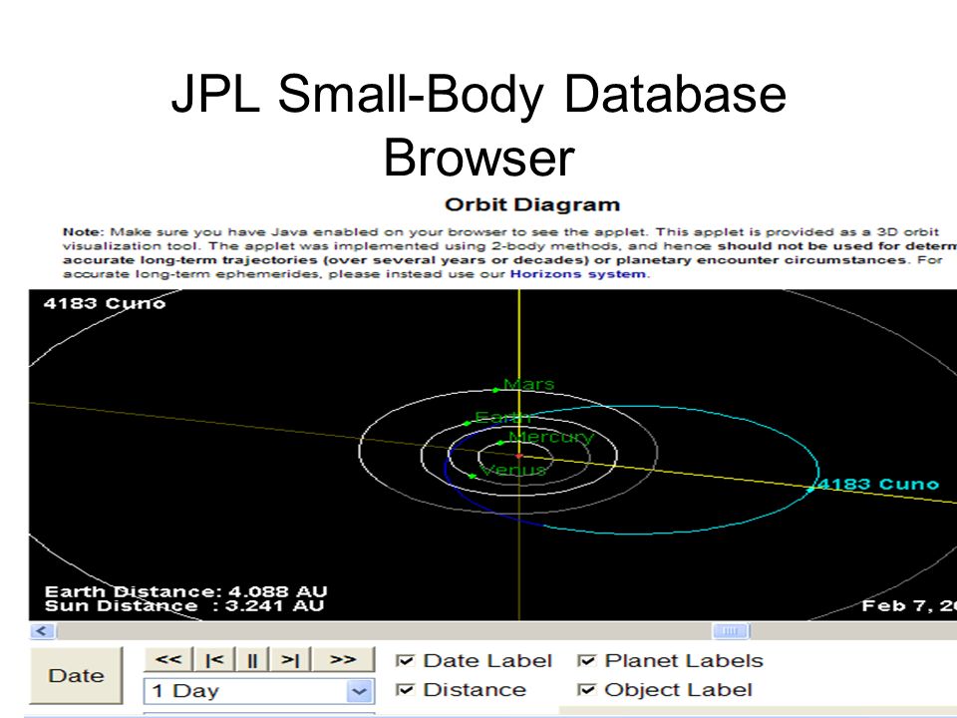The image size is (957, 718).
Task: Click the pause || button
Action: pos(252,660)
